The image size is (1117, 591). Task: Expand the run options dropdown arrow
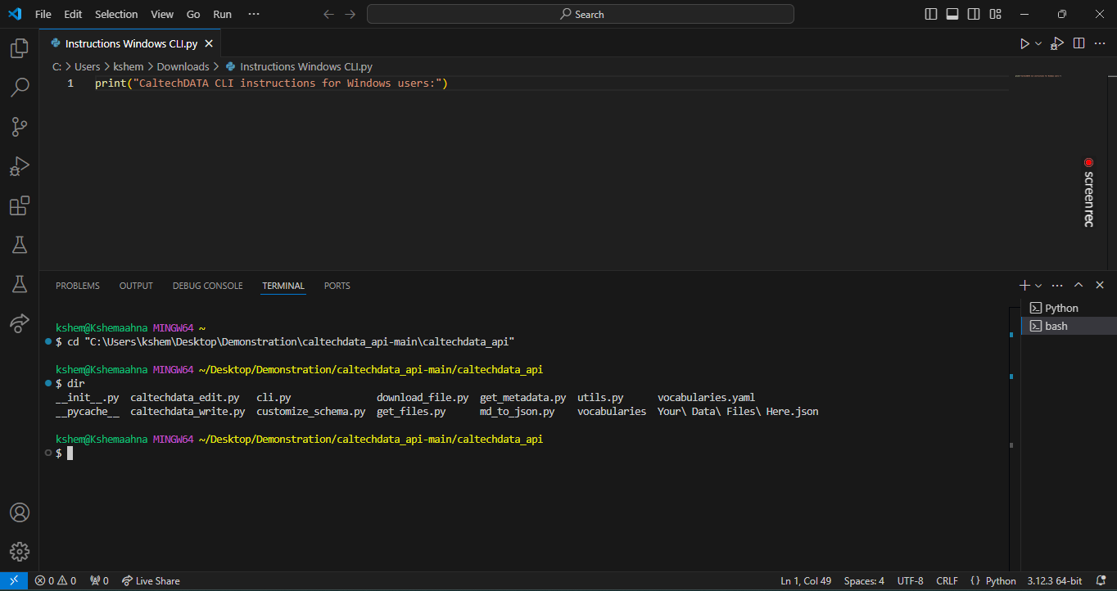[1038, 43]
